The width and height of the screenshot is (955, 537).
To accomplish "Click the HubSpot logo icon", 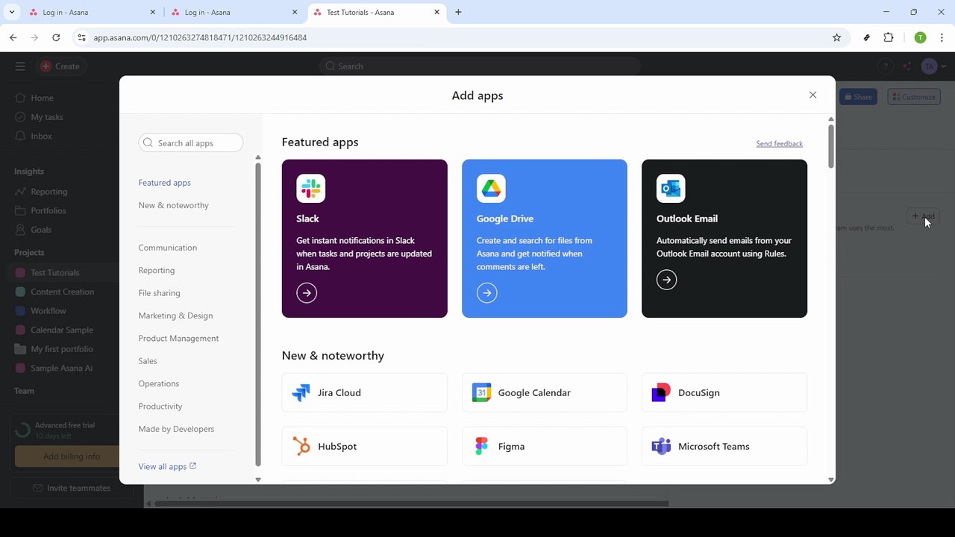I will [x=301, y=446].
